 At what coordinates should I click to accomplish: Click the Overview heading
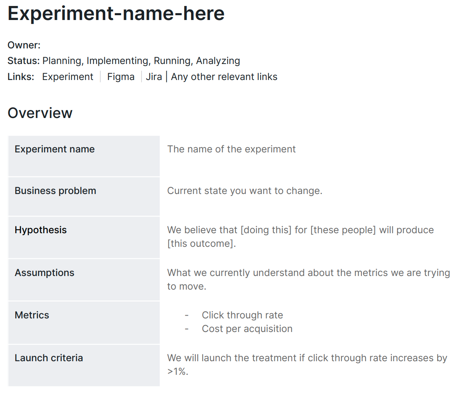40,113
